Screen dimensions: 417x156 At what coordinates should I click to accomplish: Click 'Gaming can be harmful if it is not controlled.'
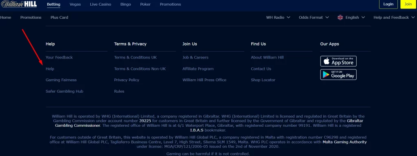[x=208, y=154]
